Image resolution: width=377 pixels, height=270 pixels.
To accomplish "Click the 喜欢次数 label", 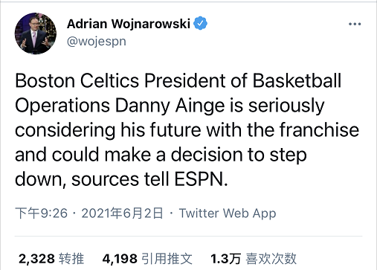I will coord(271,259).
